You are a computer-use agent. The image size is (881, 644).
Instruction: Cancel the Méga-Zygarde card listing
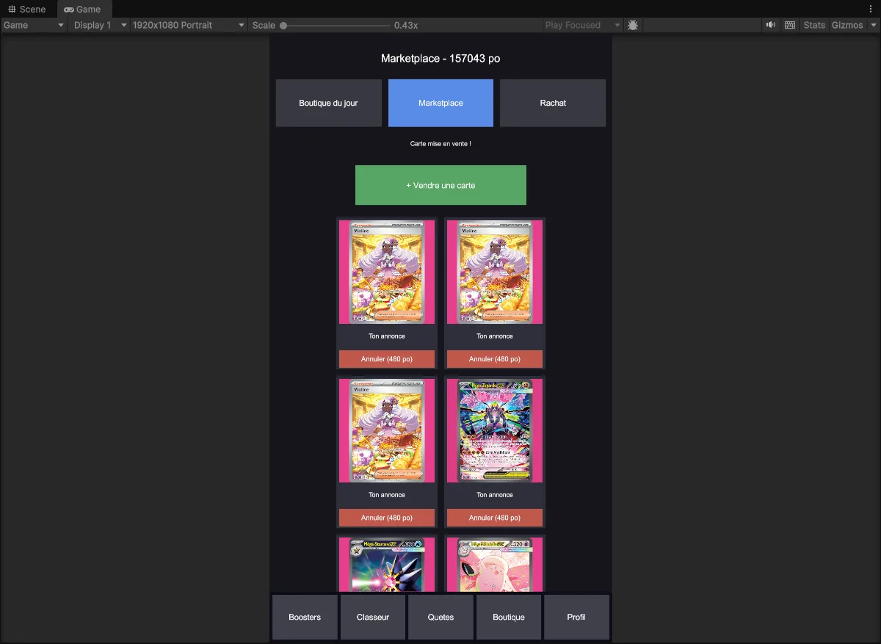click(x=495, y=518)
